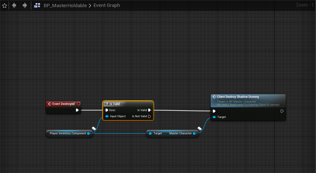Screen dimensions: 316x173
Task: Click the Master Character output pin
Action: point(194,134)
